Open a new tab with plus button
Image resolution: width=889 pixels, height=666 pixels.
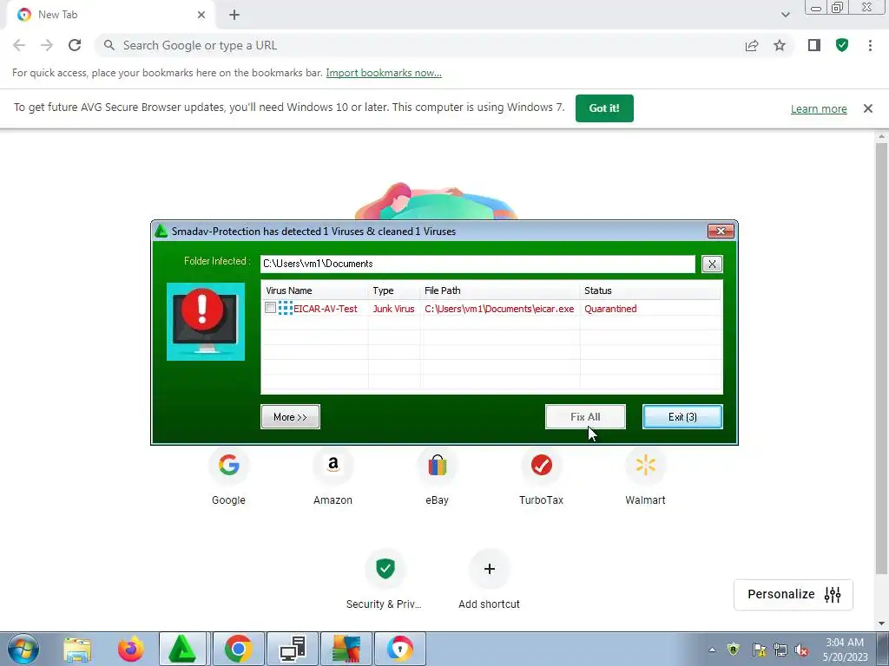click(234, 16)
